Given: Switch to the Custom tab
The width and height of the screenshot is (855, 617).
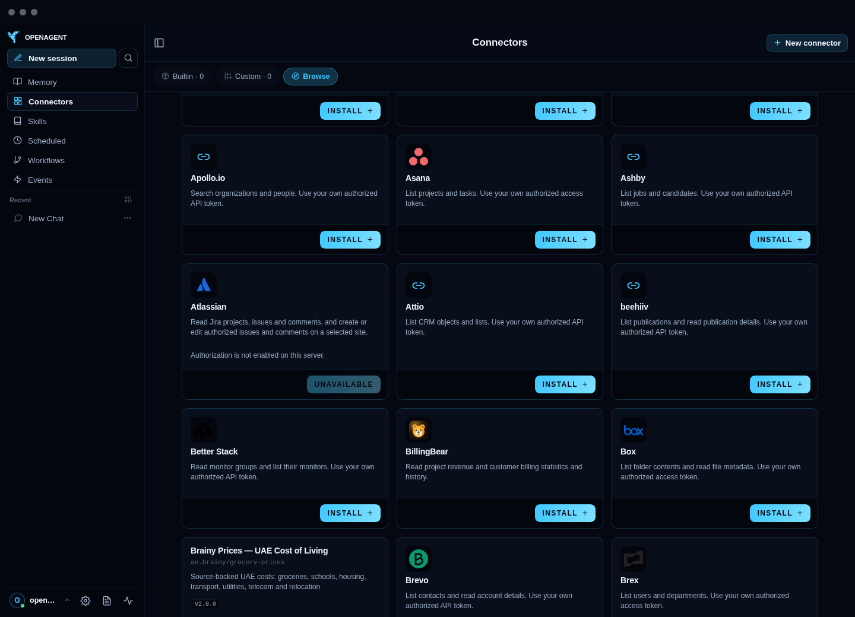Looking at the screenshot, I should click(248, 77).
